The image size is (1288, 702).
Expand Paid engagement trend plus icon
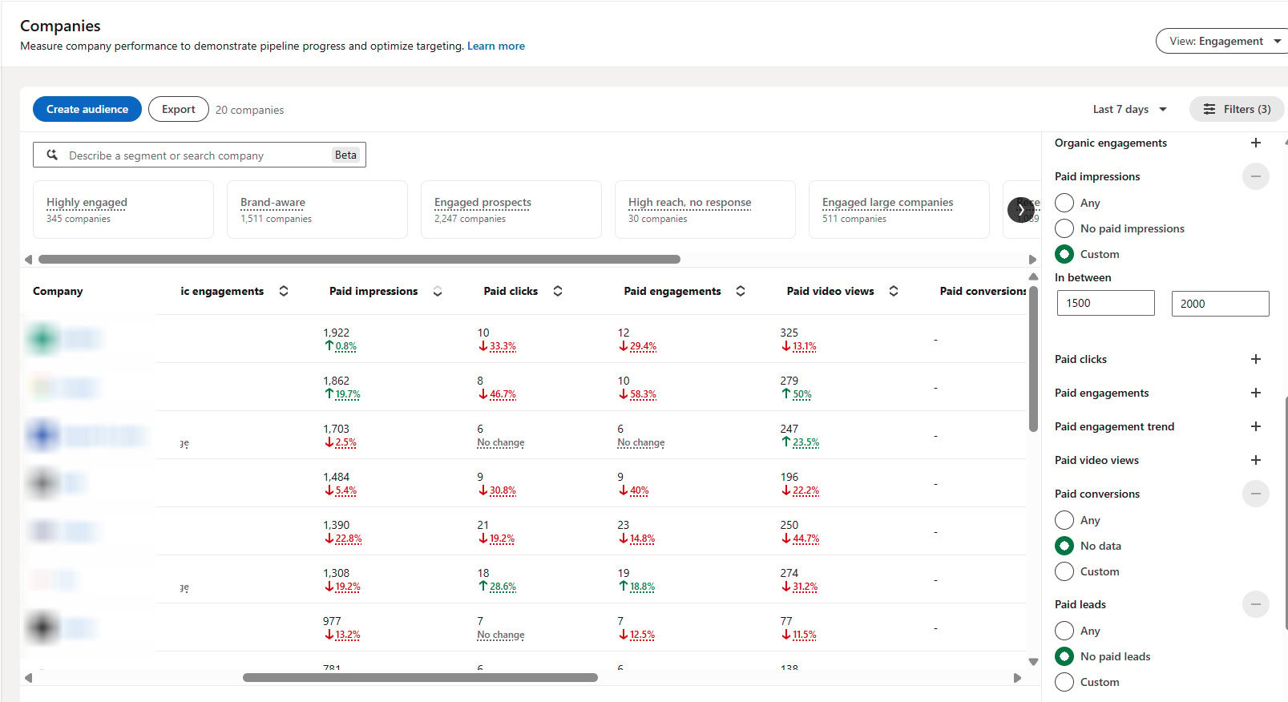pyautogui.click(x=1256, y=426)
